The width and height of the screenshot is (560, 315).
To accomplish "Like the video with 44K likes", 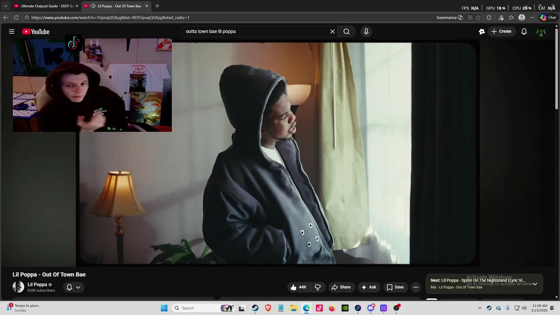I will coord(298,287).
